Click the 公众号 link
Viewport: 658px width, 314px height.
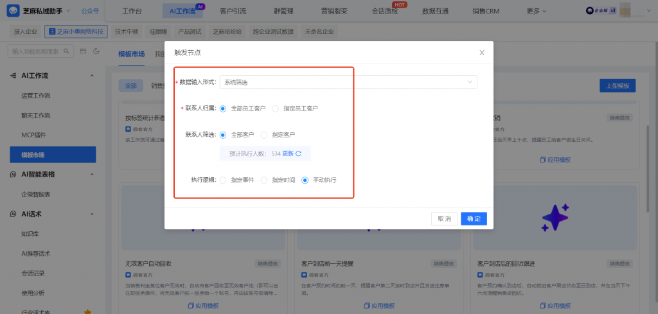point(90,11)
